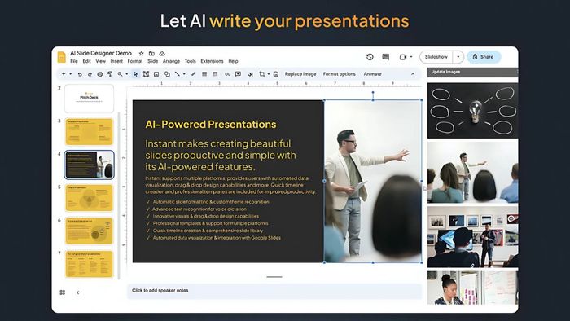
Task: Start the Slideshow
Action: click(x=436, y=57)
